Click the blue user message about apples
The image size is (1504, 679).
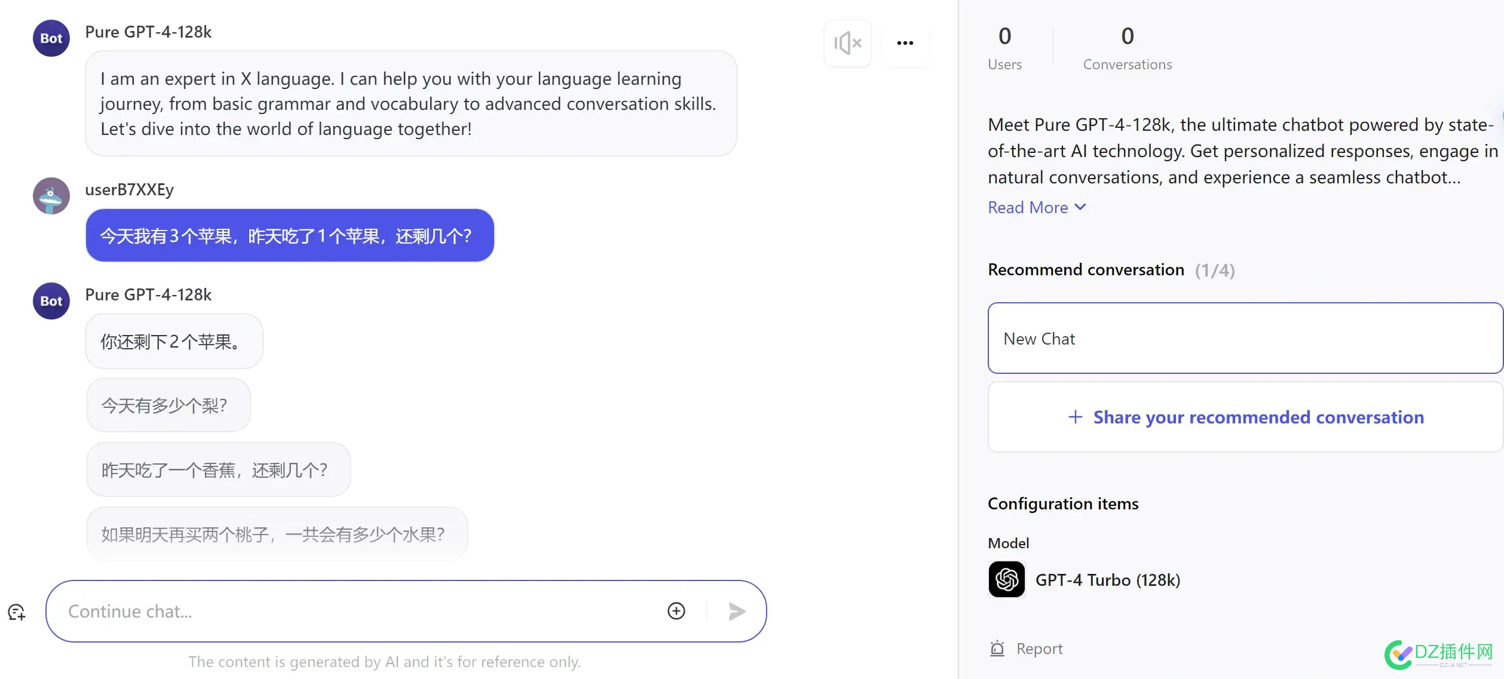click(x=290, y=235)
